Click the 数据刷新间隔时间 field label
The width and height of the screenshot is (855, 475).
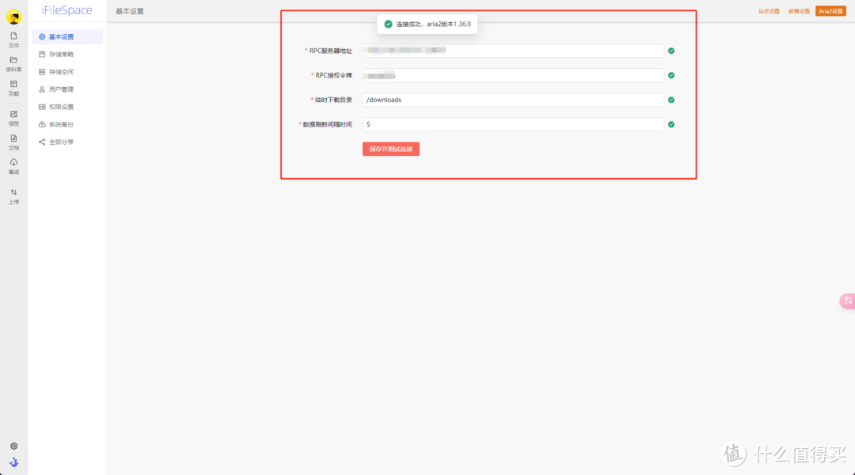tap(328, 124)
